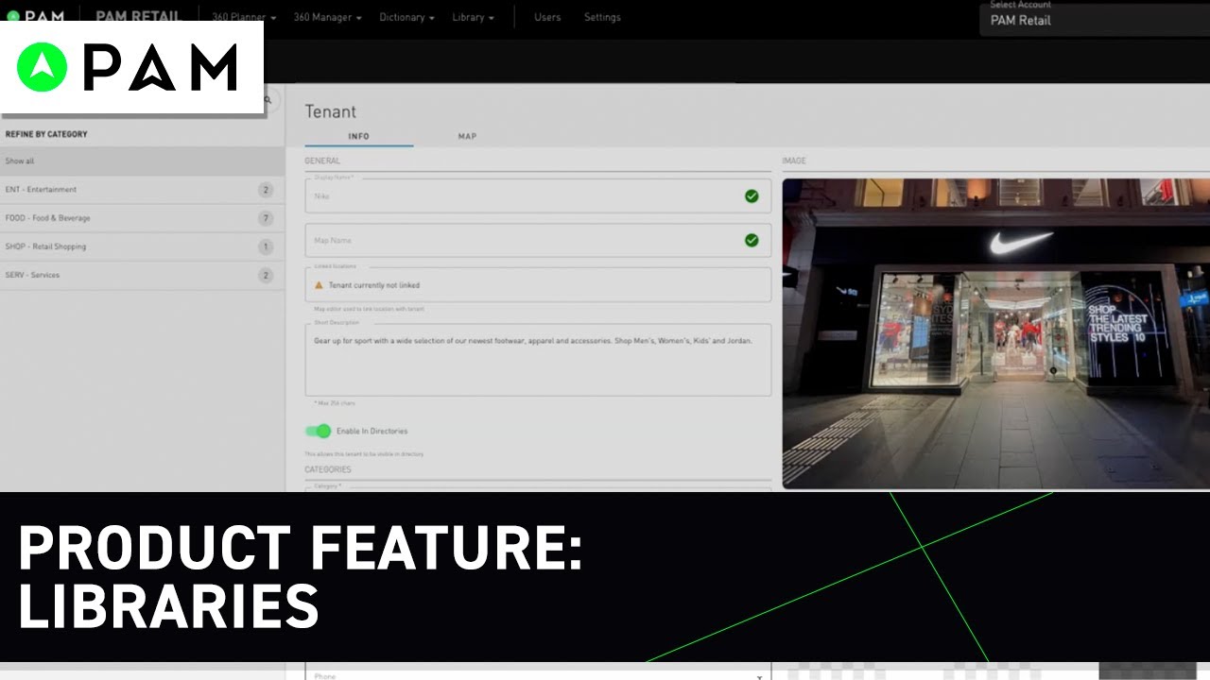Open the Settings page
Image resolution: width=1210 pixels, height=680 pixels.
pos(602,17)
